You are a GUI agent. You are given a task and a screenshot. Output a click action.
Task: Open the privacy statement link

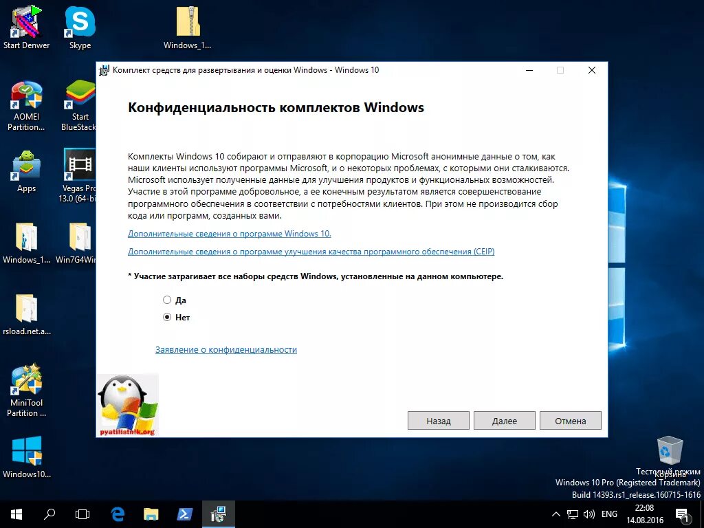[x=225, y=350]
